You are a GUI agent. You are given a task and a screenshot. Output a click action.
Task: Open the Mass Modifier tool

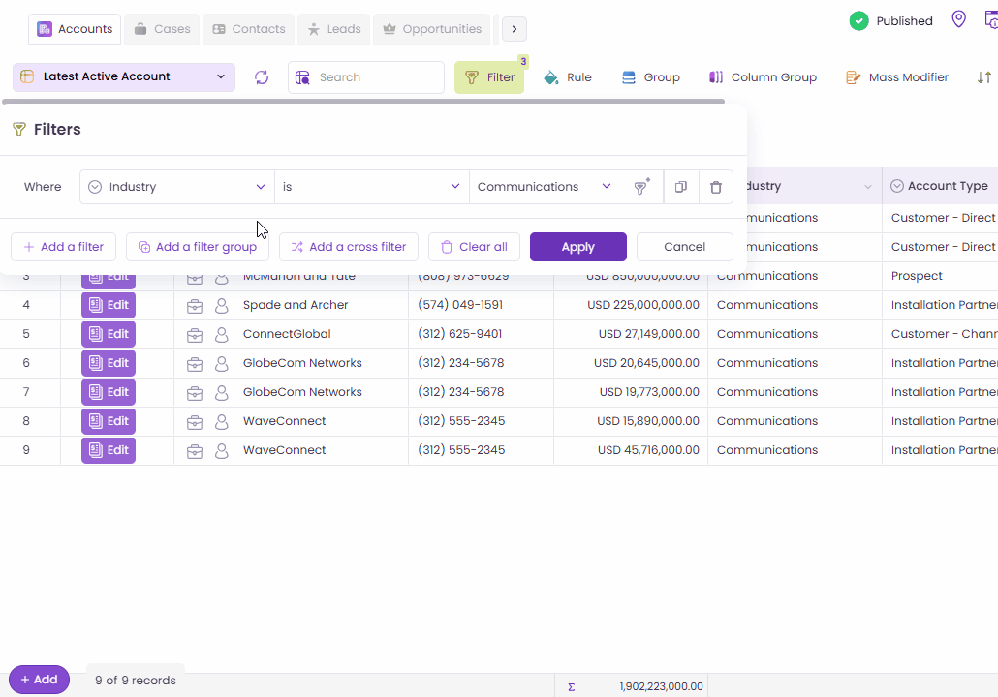[x=897, y=77]
